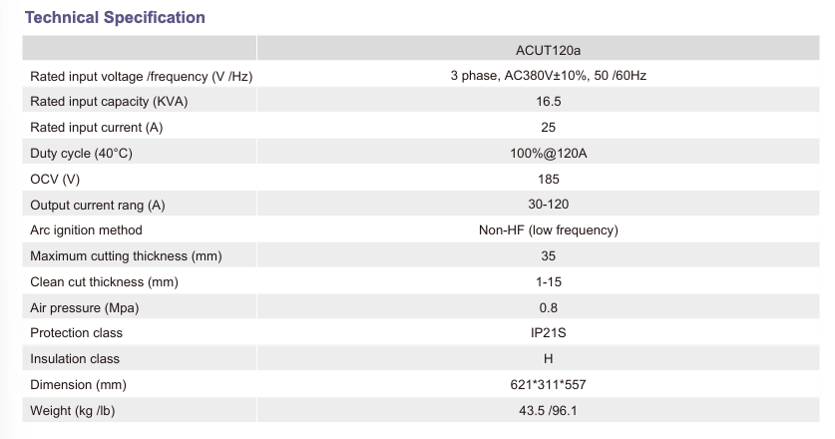Click the Output current rang (A) label
The height and width of the screenshot is (439, 835).
(x=98, y=206)
